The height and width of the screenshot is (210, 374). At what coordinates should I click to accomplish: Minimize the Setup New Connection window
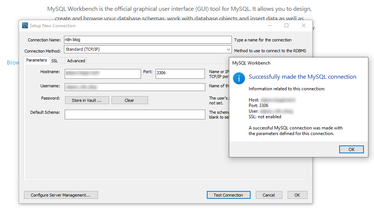tap(269, 26)
